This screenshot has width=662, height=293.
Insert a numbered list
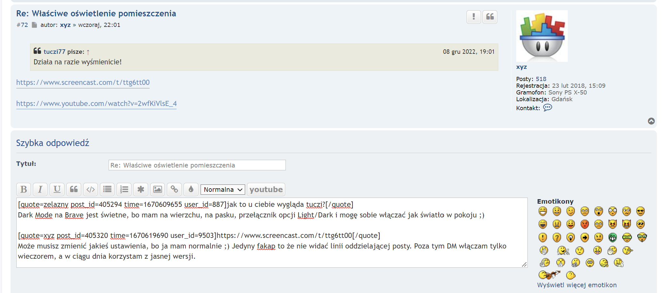click(x=124, y=189)
